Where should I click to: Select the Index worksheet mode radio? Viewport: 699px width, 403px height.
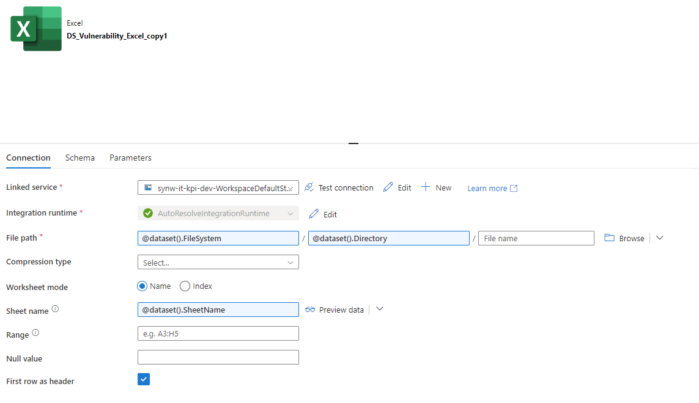(x=185, y=286)
